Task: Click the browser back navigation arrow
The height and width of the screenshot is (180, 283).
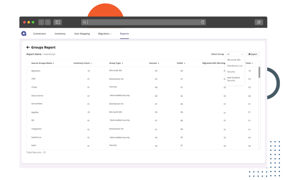Action: tap(41, 22)
